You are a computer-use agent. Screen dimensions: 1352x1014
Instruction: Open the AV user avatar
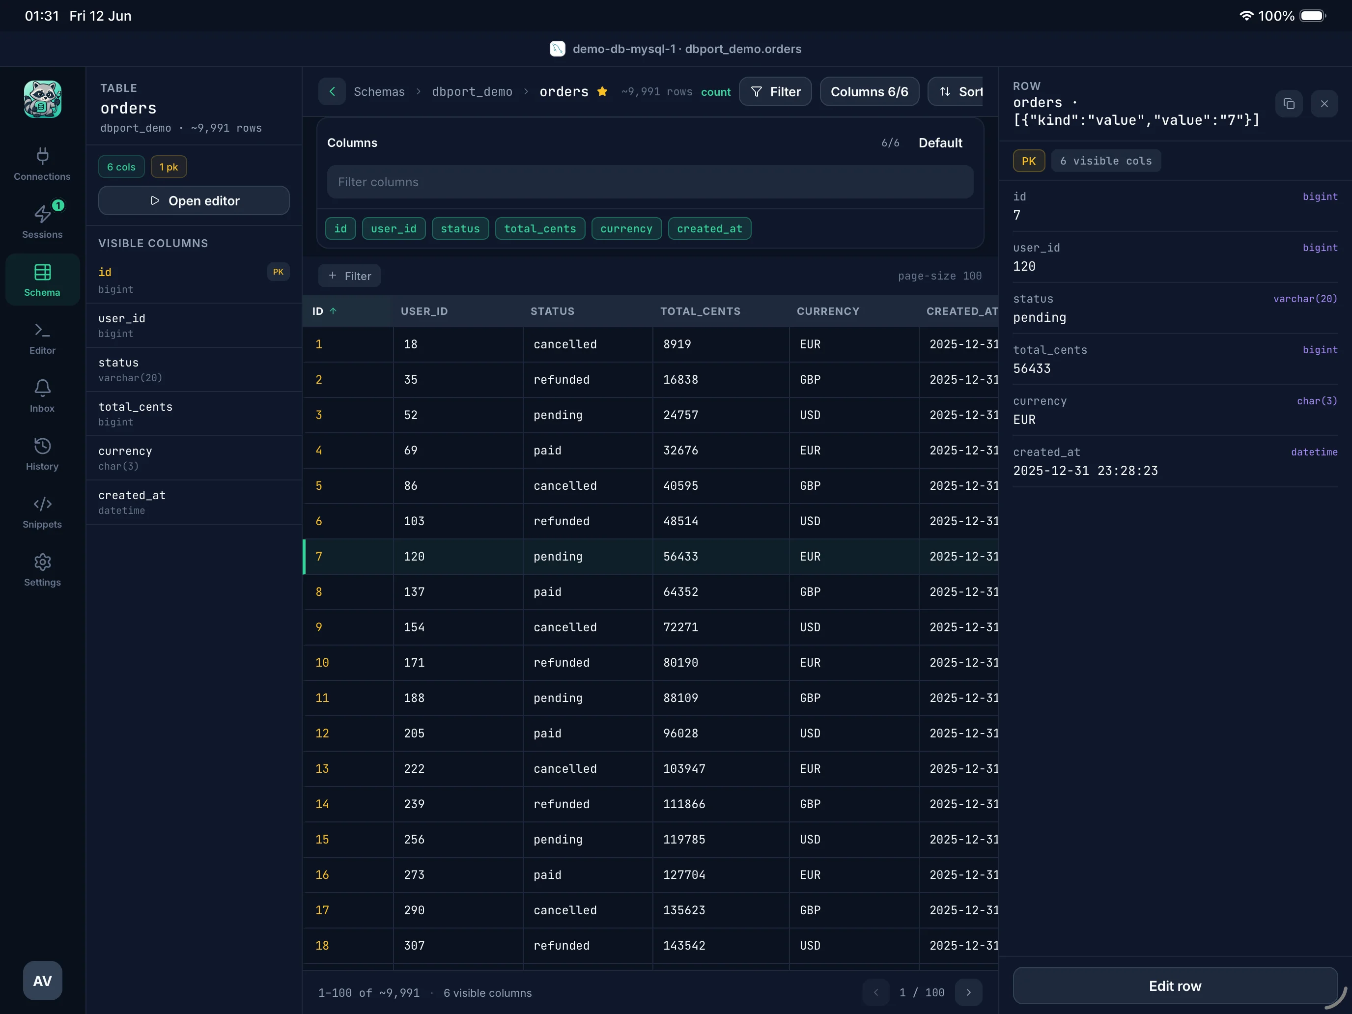click(42, 981)
